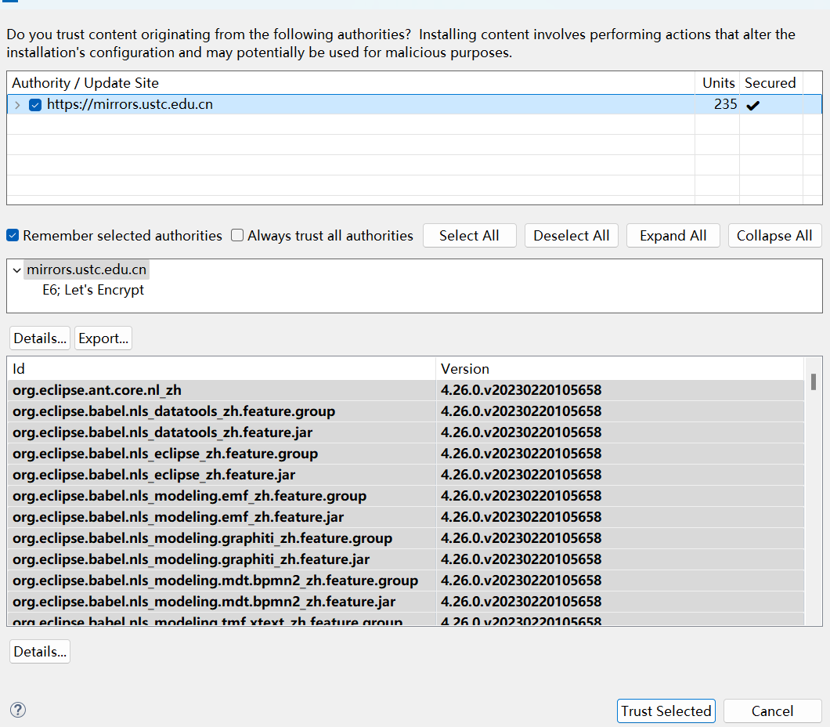This screenshot has height=727, width=830.
Task: Click the Secured checkmark for mirrors.ustc.edu.cn
Action: (x=752, y=104)
